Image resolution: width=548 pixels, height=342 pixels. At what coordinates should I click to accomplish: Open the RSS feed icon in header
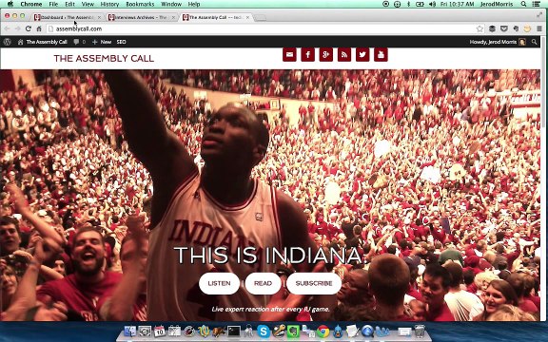click(344, 55)
